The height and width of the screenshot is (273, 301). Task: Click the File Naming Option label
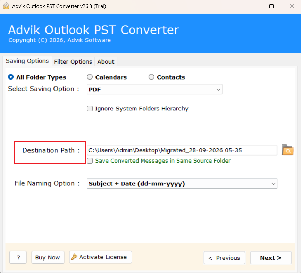pyautogui.click(x=47, y=183)
